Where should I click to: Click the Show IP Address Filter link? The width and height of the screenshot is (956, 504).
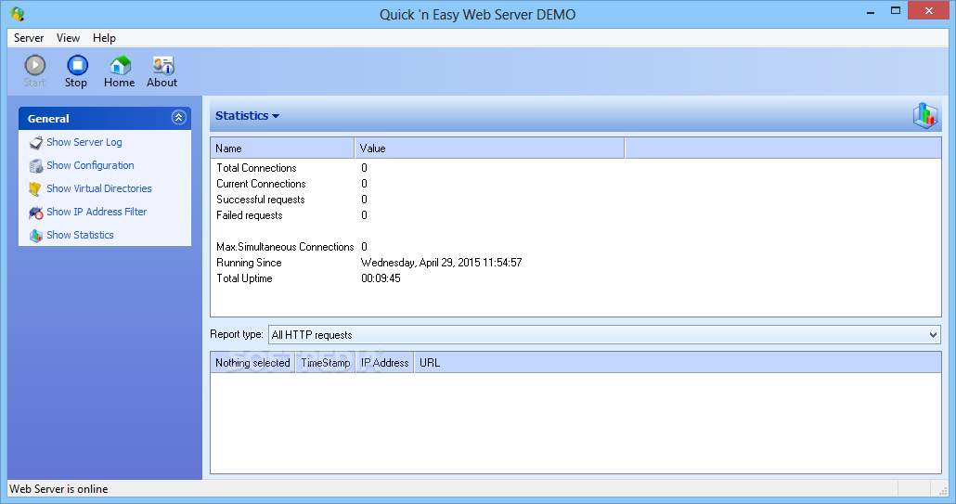coord(97,212)
